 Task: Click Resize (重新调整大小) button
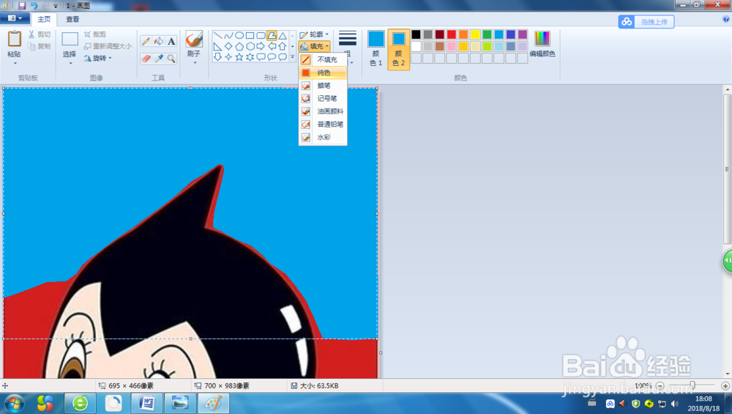click(108, 45)
